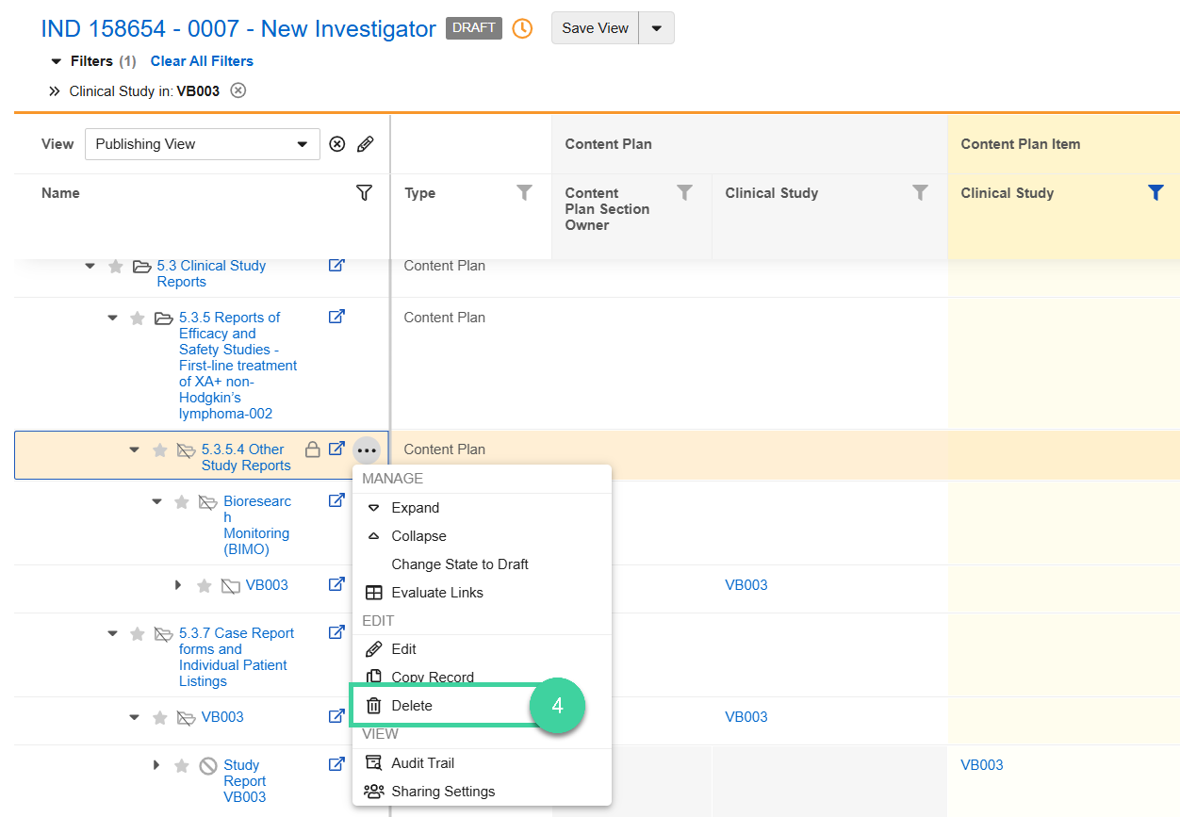Screen dimensions: 1180x817
Task: Click the lock icon on 5.3.5.4 Other Study Reports
Action: point(313,449)
